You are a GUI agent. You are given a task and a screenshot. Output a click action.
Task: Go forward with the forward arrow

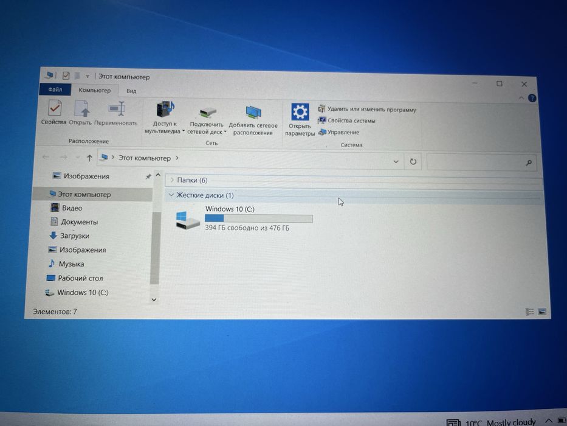[63, 157]
